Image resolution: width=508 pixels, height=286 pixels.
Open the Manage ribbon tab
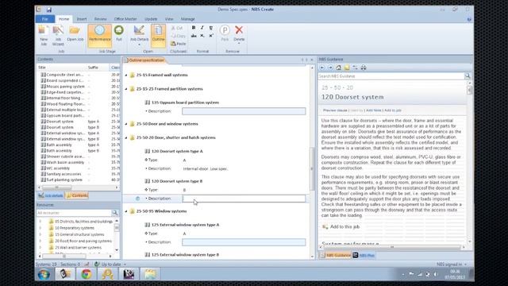pos(187,19)
